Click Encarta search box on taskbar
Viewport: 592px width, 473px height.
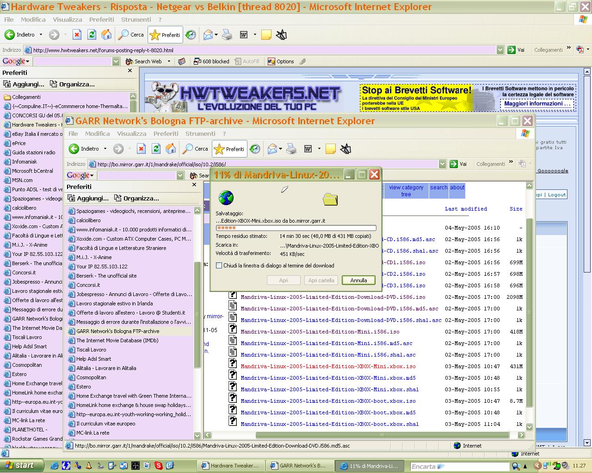(x=460, y=467)
